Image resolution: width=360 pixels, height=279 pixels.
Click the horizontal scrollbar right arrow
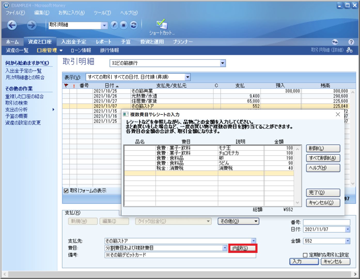(x=355, y=274)
